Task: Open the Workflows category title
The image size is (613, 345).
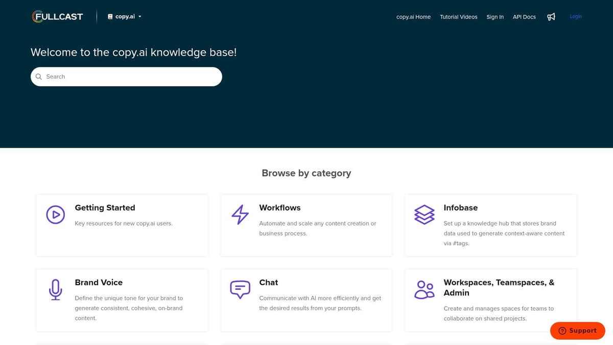Action: (280, 208)
